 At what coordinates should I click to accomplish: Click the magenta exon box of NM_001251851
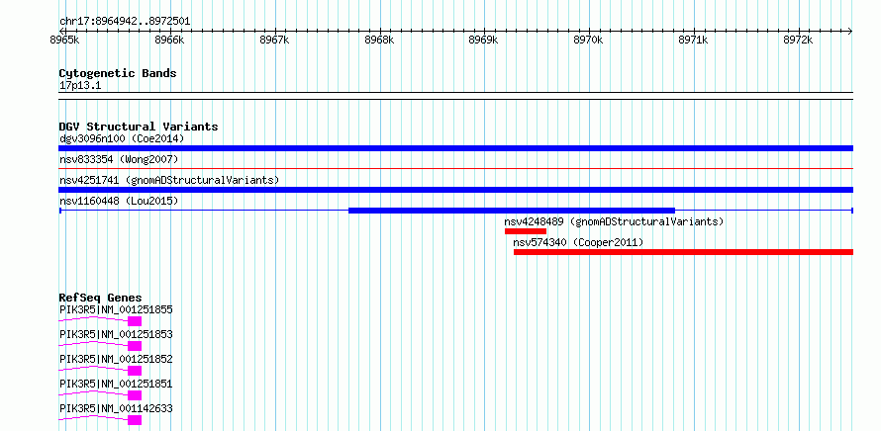coord(135,395)
